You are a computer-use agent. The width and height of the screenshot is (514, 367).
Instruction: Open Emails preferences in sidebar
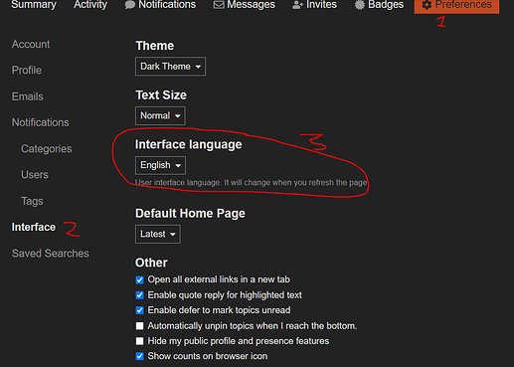click(x=28, y=96)
